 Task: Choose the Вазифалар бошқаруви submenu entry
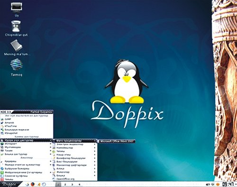(74, 158)
